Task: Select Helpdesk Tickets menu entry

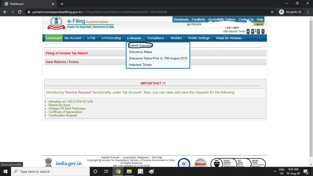Action: 140,65
